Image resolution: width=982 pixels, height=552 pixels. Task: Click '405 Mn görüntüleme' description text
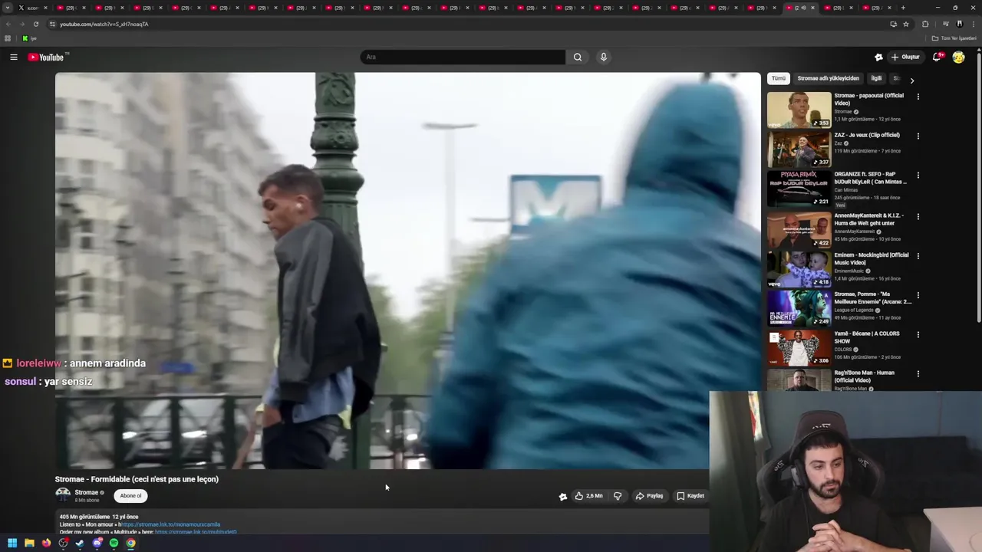click(84, 517)
